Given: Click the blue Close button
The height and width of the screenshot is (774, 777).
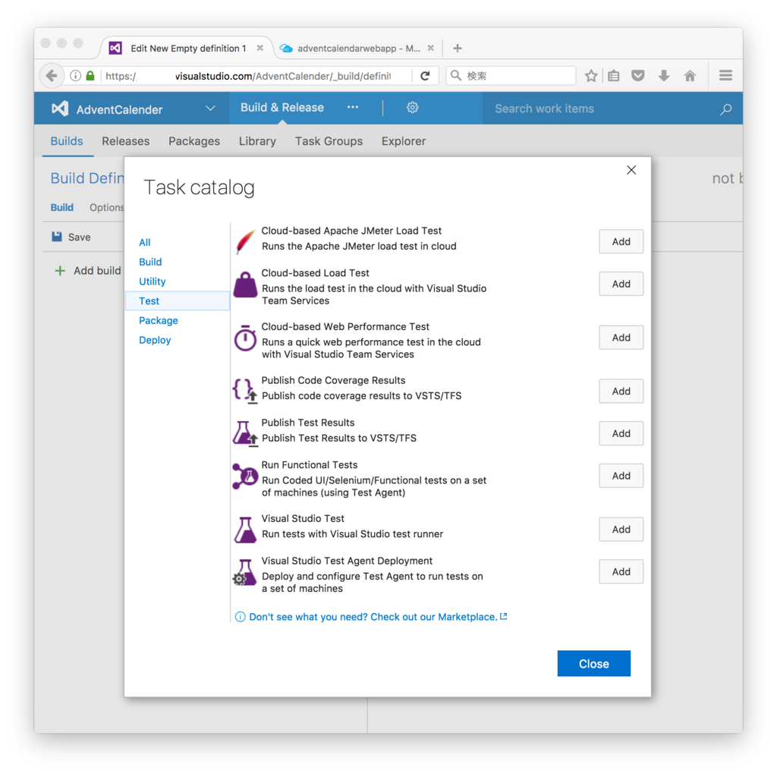Looking at the screenshot, I should coord(593,663).
